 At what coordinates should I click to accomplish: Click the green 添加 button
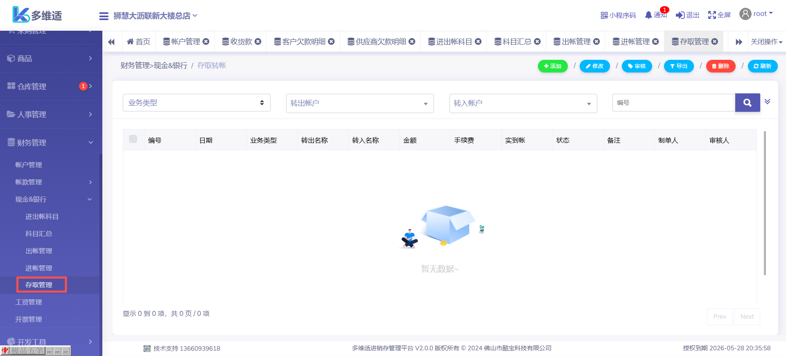tap(552, 66)
